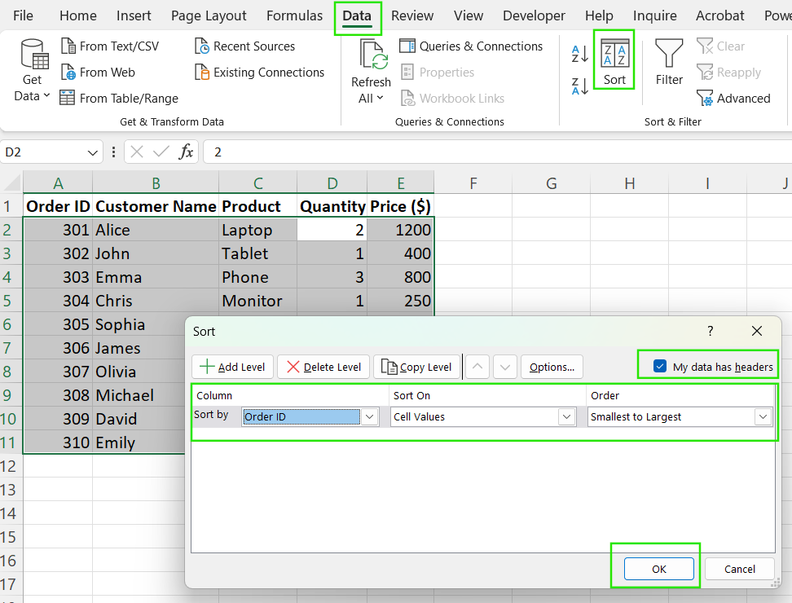Image resolution: width=792 pixels, height=603 pixels.
Task: Select cell containing Laptop
Action: (257, 230)
